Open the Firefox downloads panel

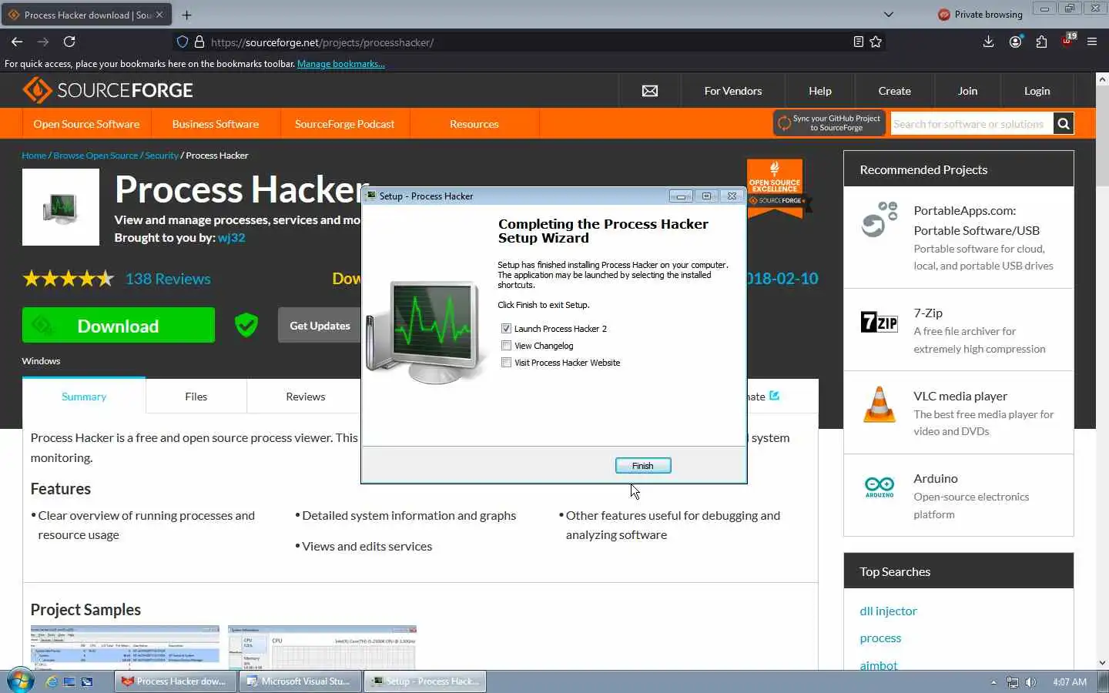pos(989,42)
